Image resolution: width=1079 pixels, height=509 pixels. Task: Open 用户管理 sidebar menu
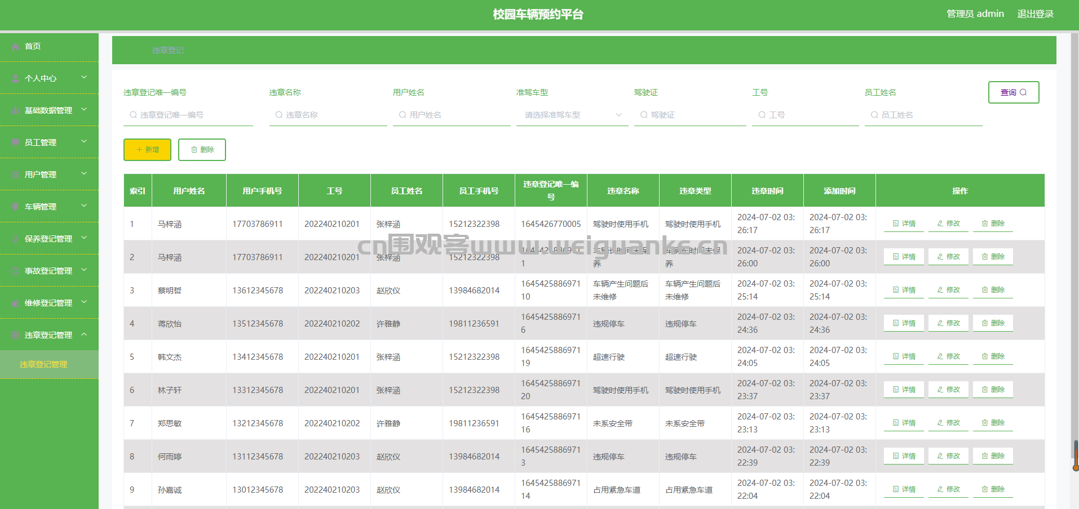[x=49, y=175]
